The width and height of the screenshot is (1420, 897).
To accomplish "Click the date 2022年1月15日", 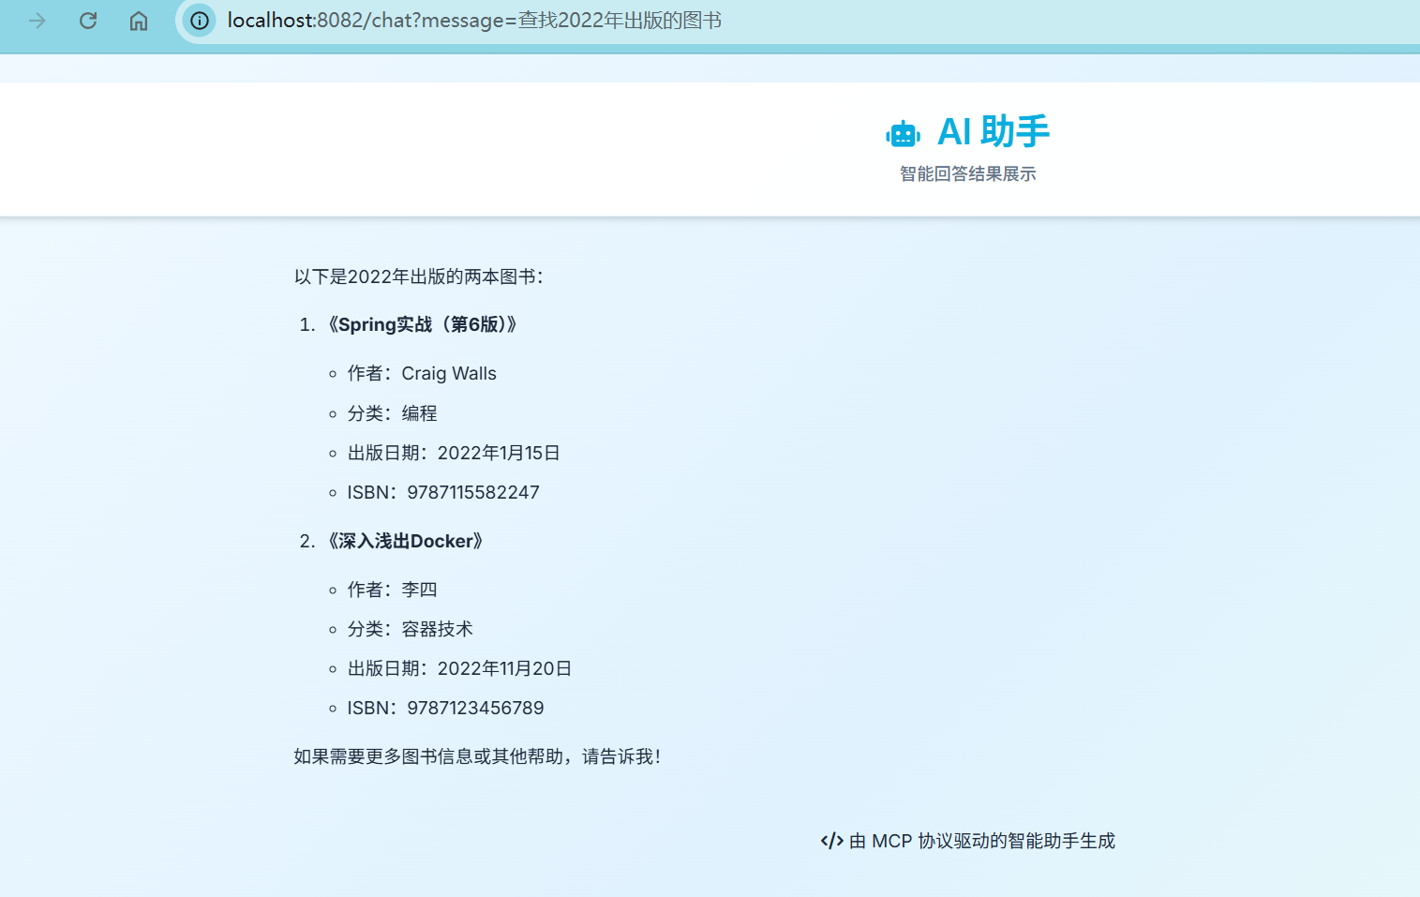I will tap(499, 453).
